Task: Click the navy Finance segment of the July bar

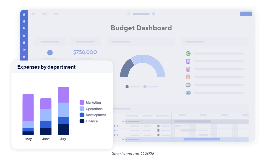Action: tap(64, 129)
